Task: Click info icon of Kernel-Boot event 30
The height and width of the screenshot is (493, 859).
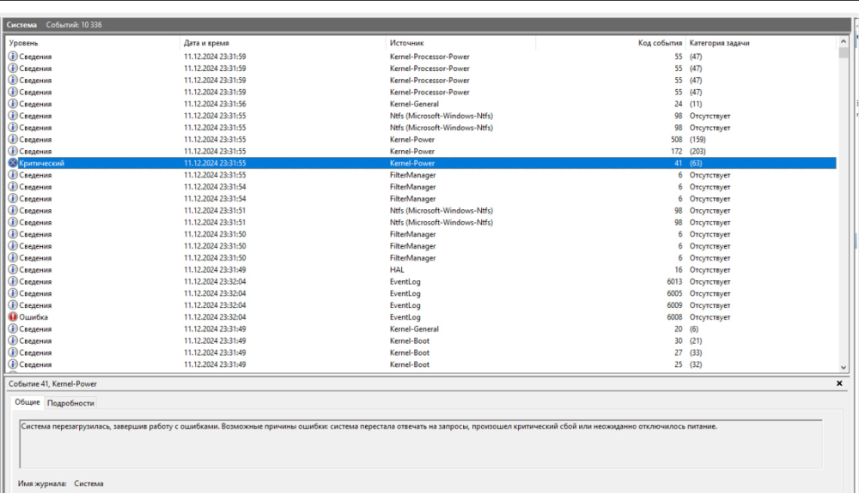Action: (13, 340)
